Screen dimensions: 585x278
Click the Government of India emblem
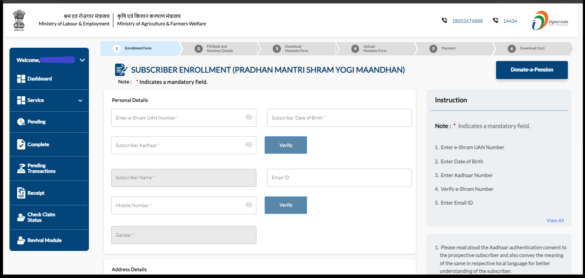click(x=19, y=20)
